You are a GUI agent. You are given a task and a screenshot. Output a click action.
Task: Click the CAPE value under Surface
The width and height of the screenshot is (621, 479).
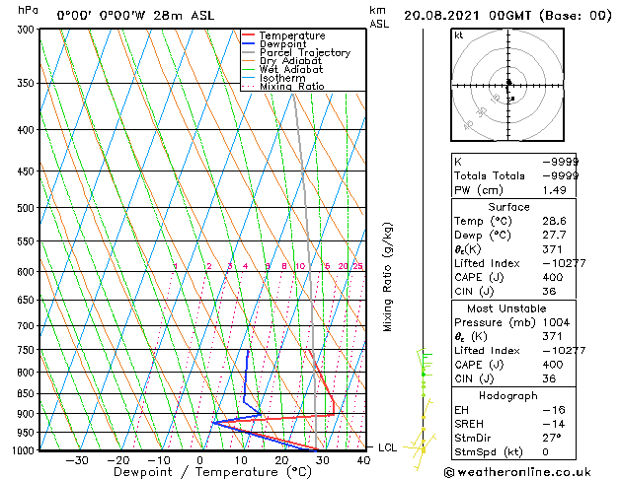[553, 277]
